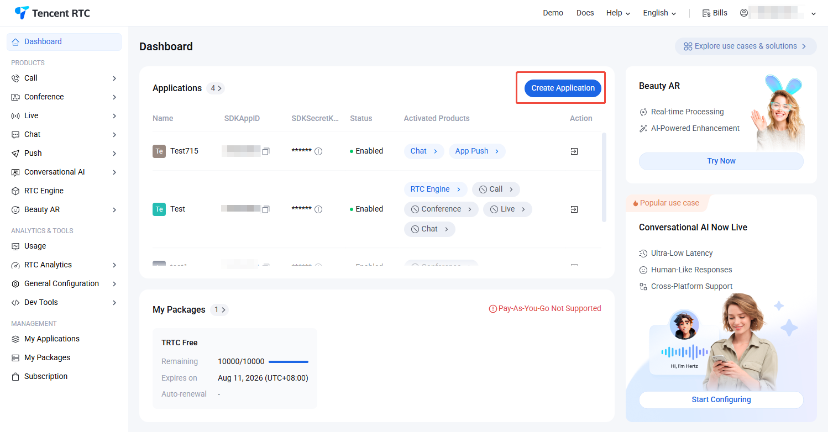The width and height of the screenshot is (828, 432).
Task: Click the Beauty AR face icon
Action: pyautogui.click(x=15, y=210)
